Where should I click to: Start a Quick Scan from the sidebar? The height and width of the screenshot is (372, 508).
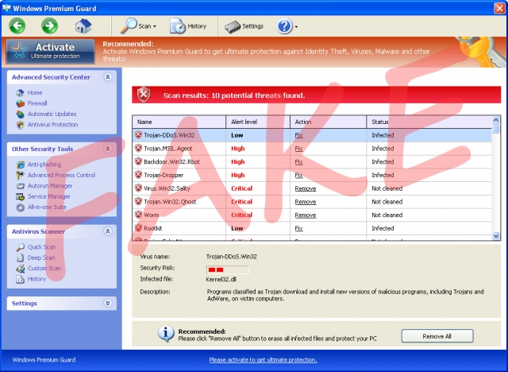coord(41,247)
